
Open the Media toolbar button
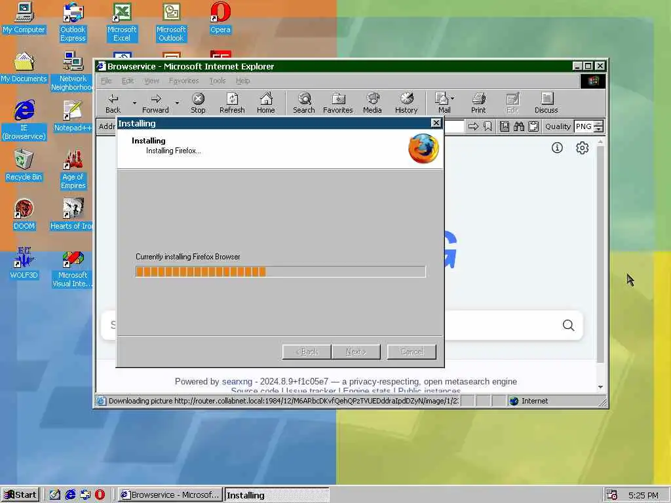(x=372, y=103)
